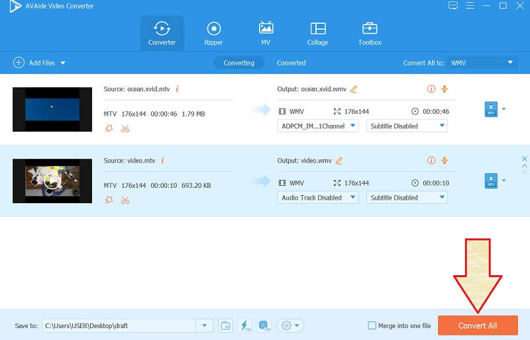Enable Merge into one file checkbox
The height and width of the screenshot is (340, 530).
pyautogui.click(x=372, y=325)
